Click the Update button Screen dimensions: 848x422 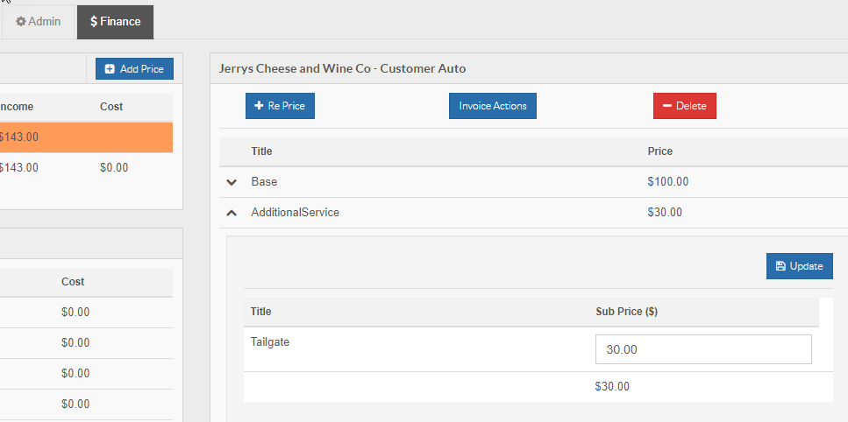coord(799,266)
